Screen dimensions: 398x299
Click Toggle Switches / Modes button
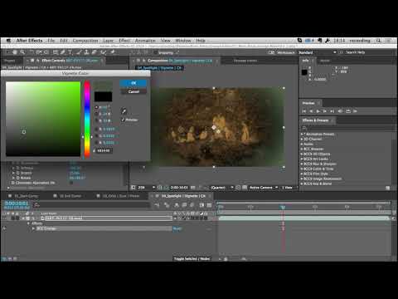click(x=192, y=258)
